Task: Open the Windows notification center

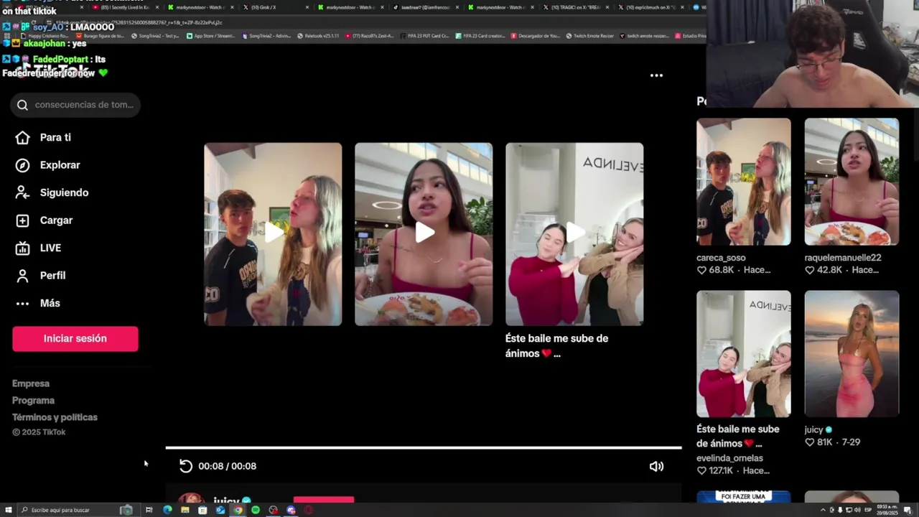Action: pos(908,510)
